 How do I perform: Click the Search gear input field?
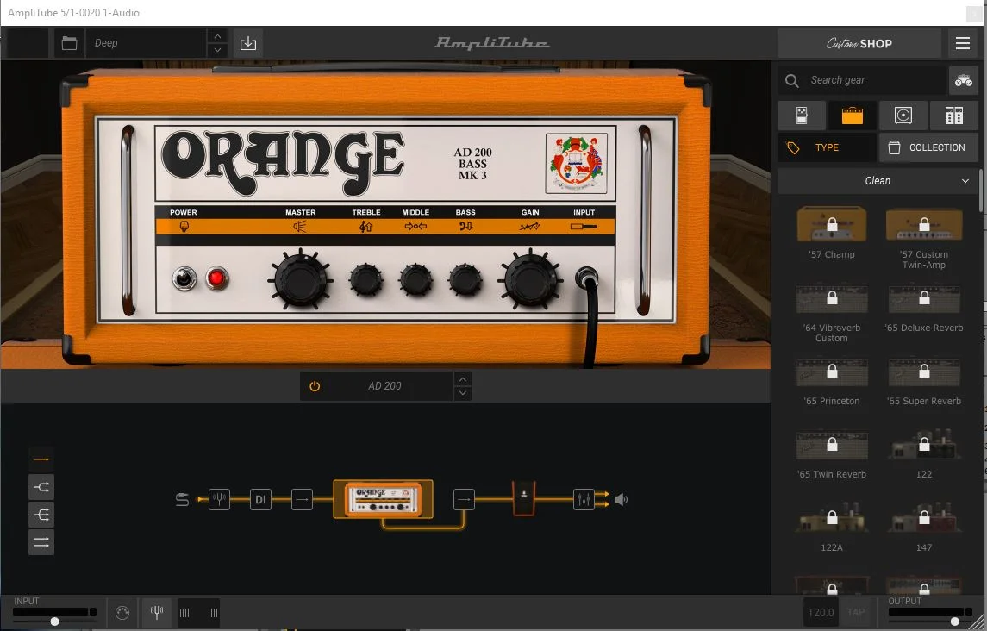point(872,80)
